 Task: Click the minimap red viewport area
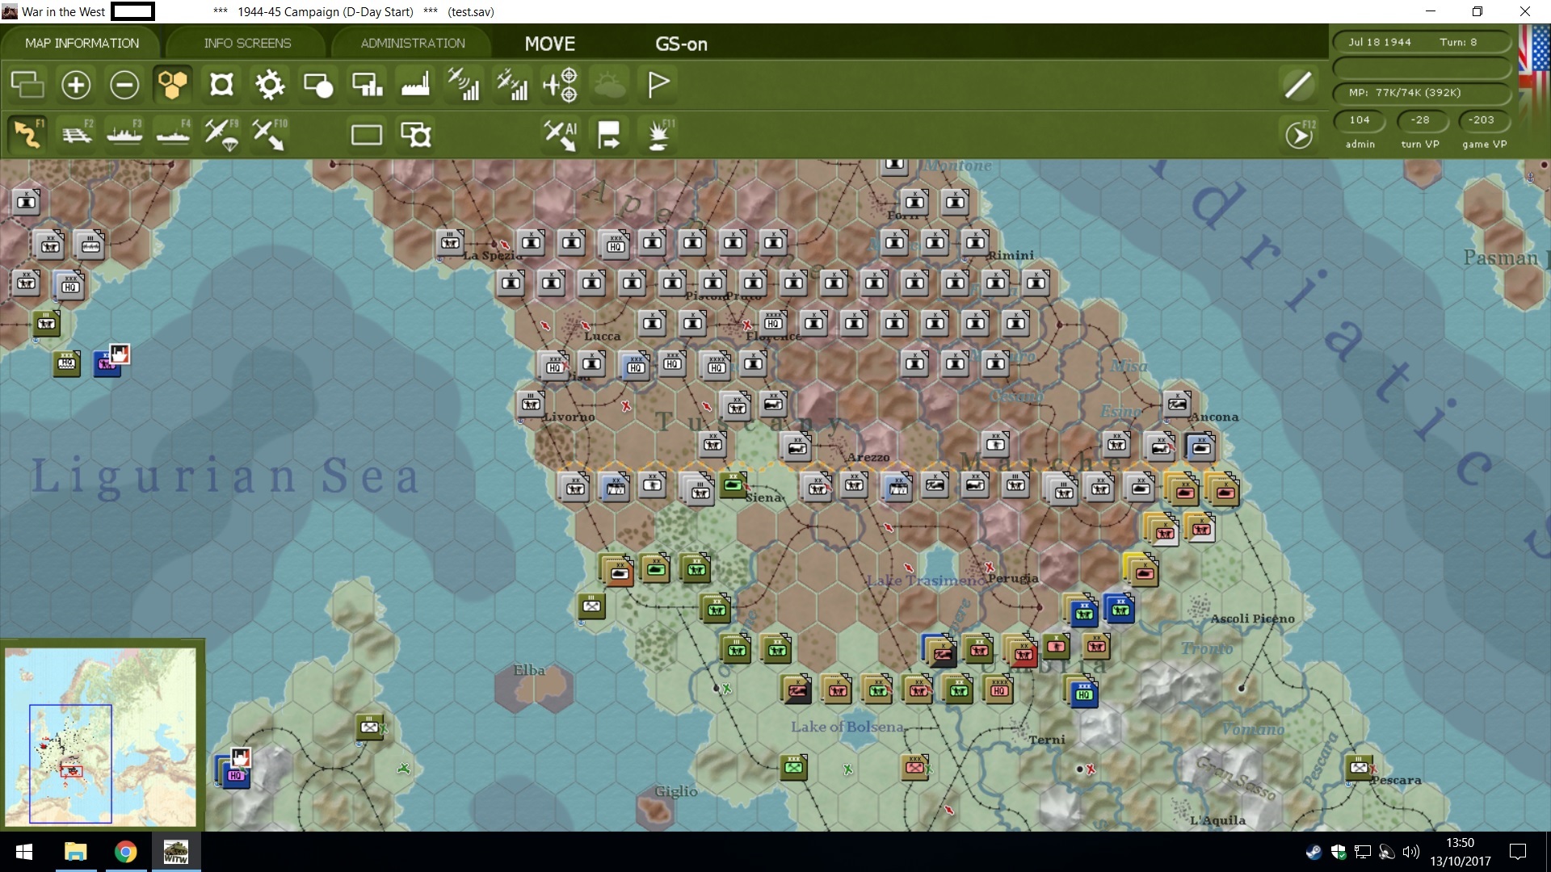pos(72,771)
